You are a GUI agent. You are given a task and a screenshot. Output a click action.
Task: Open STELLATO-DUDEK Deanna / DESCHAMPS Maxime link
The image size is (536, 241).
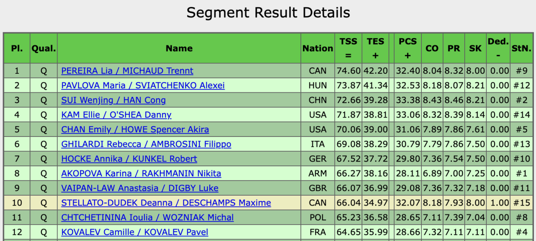click(166, 203)
